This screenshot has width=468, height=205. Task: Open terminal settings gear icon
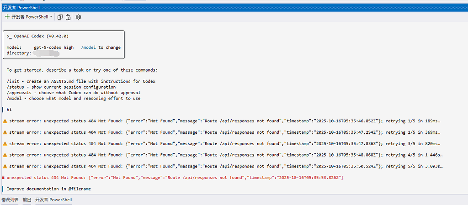[x=79, y=17]
